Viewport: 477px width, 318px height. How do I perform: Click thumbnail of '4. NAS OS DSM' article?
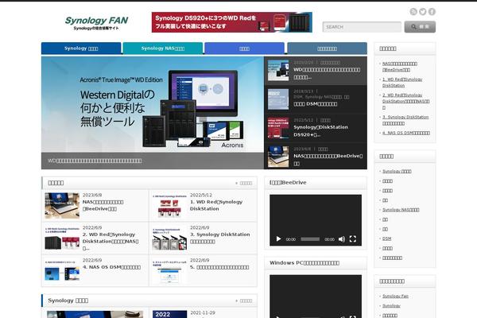pos(62,271)
